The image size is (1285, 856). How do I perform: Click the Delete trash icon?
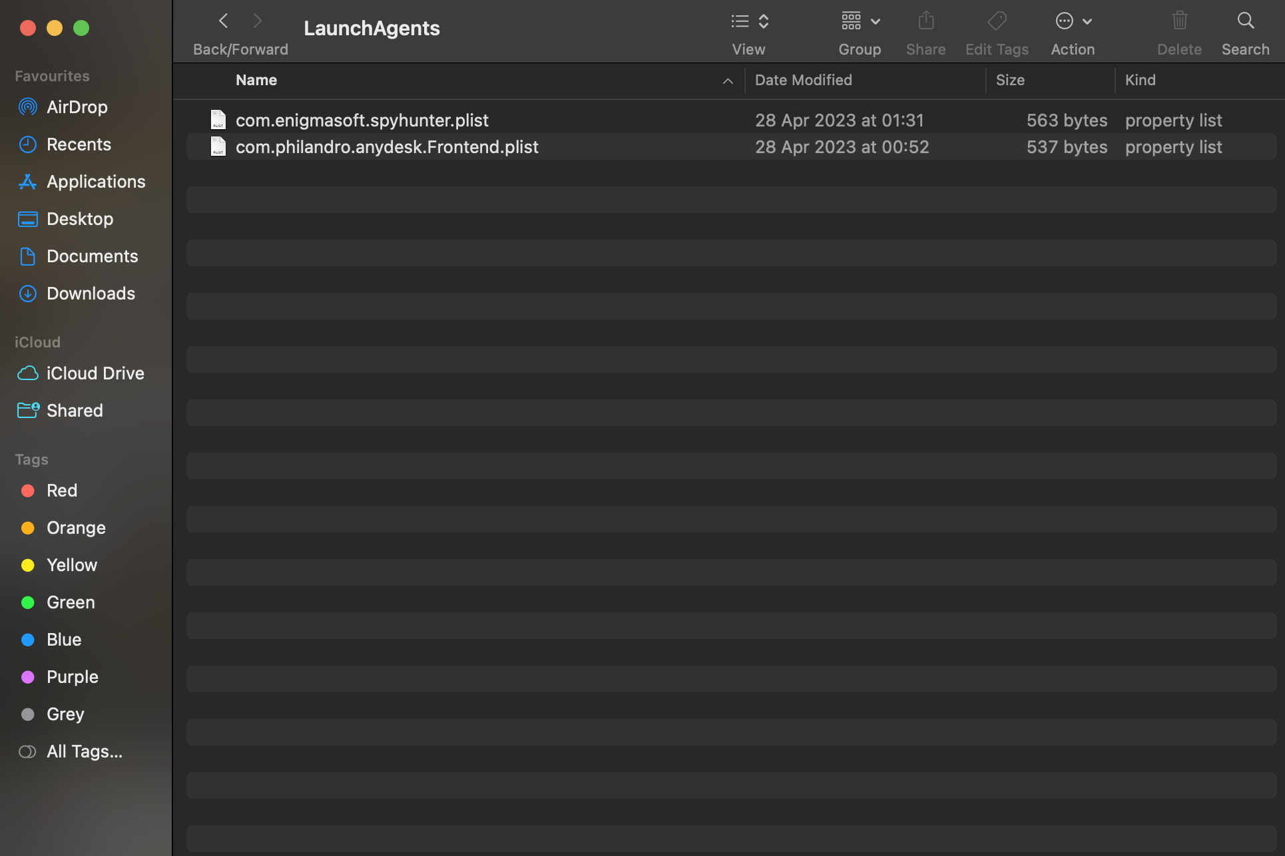point(1179,21)
